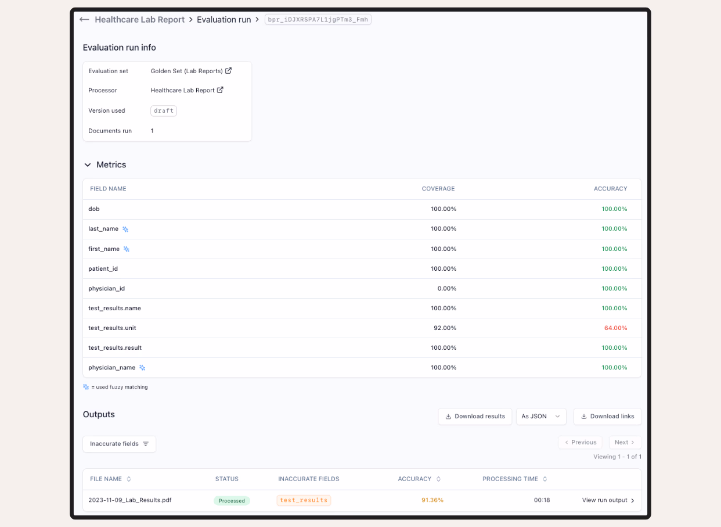Viewport: 721px width, 527px height.
Task: Sort the Accuracy column in Outputs
Action: pos(438,479)
